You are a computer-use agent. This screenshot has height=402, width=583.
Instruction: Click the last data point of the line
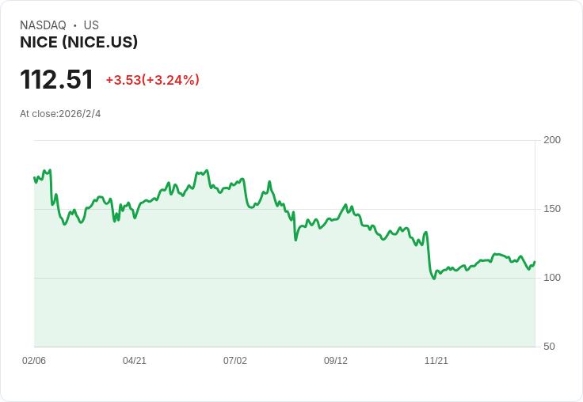click(x=535, y=262)
